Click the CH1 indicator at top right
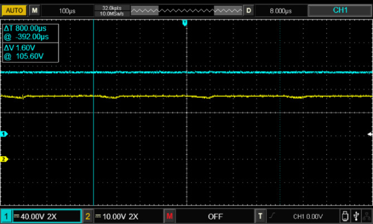 [x=340, y=11]
